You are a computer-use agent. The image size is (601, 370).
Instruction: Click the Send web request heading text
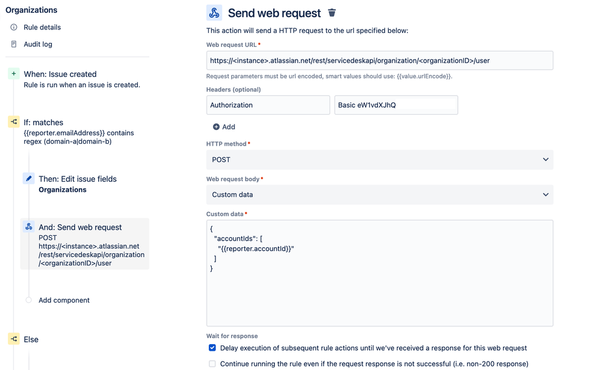click(274, 13)
